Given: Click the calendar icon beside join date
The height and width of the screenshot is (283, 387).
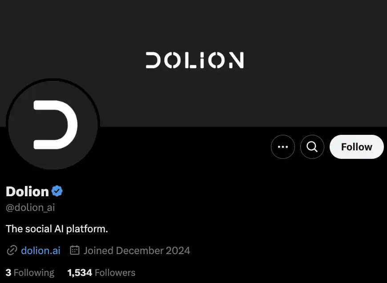Looking at the screenshot, I should click(75, 251).
